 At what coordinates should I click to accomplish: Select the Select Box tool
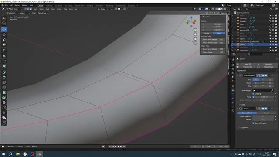pyautogui.click(x=4, y=18)
